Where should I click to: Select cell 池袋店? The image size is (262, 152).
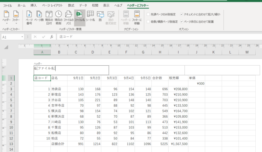pyautogui.click(x=59, y=89)
